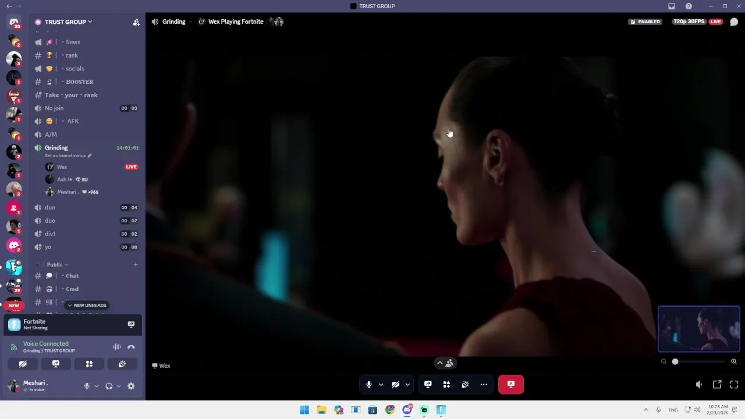Open soundboard icon in stream control bar

[465, 384]
